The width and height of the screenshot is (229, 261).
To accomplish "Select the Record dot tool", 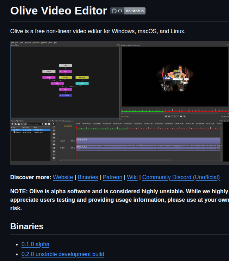I will (54, 155).
